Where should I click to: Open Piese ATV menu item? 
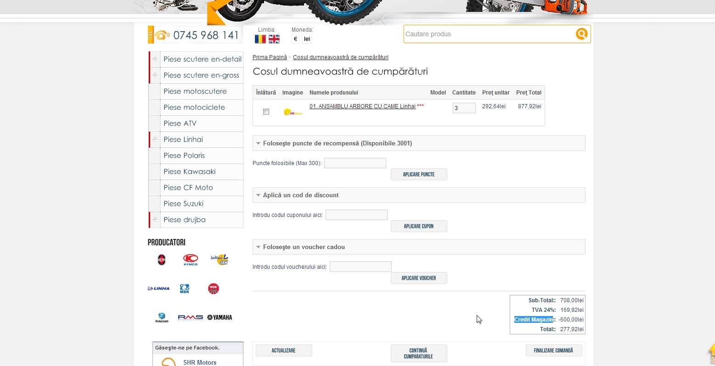pos(180,123)
